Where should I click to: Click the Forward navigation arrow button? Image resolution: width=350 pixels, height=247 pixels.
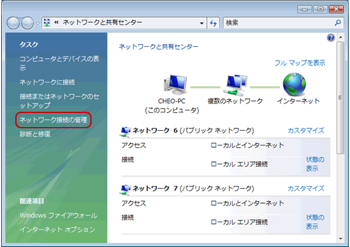pyautogui.click(x=27, y=23)
